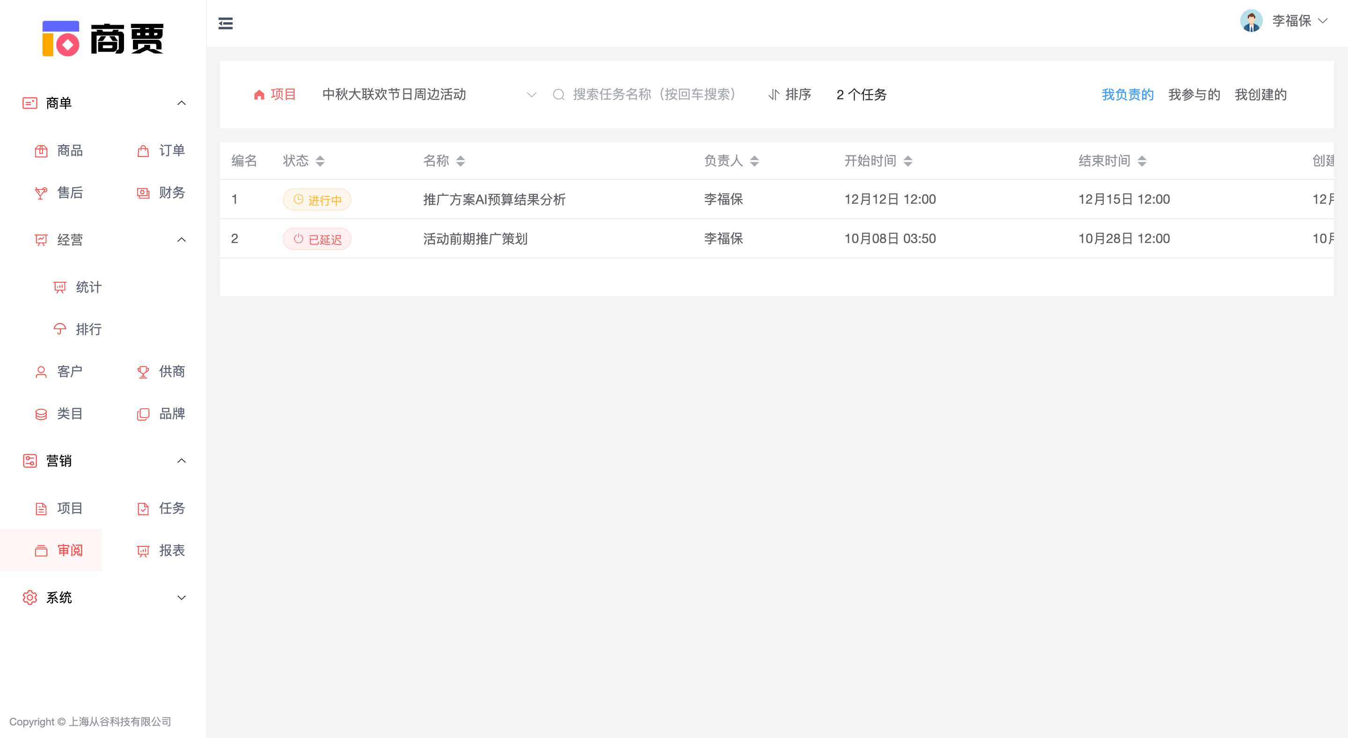Screen dimensions: 1348x738
Task: Expand the 系统 menu section
Action: (182, 598)
